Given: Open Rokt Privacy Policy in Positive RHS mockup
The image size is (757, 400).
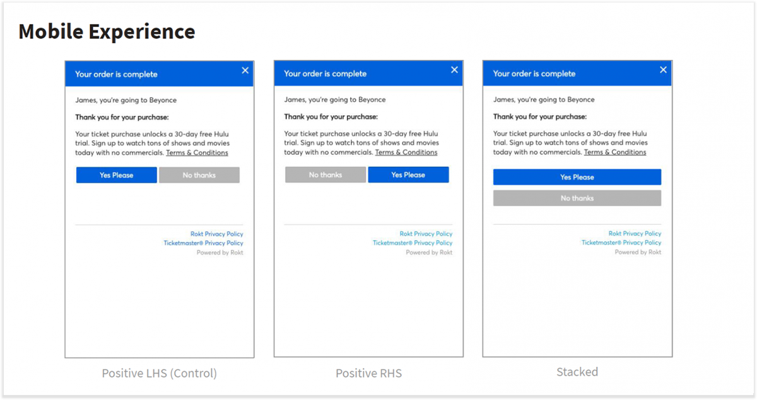Looking at the screenshot, I should coord(426,234).
